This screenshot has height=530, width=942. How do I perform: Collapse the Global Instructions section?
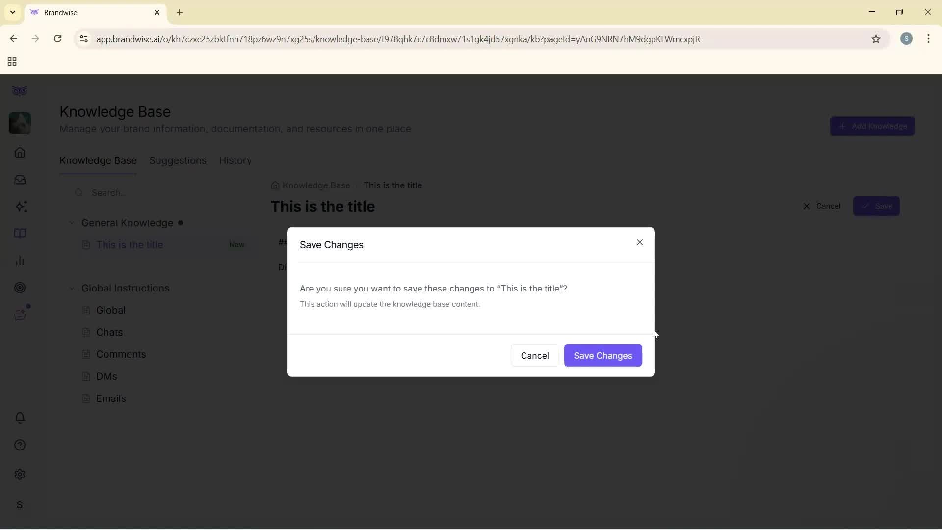click(x=72, y=289)
